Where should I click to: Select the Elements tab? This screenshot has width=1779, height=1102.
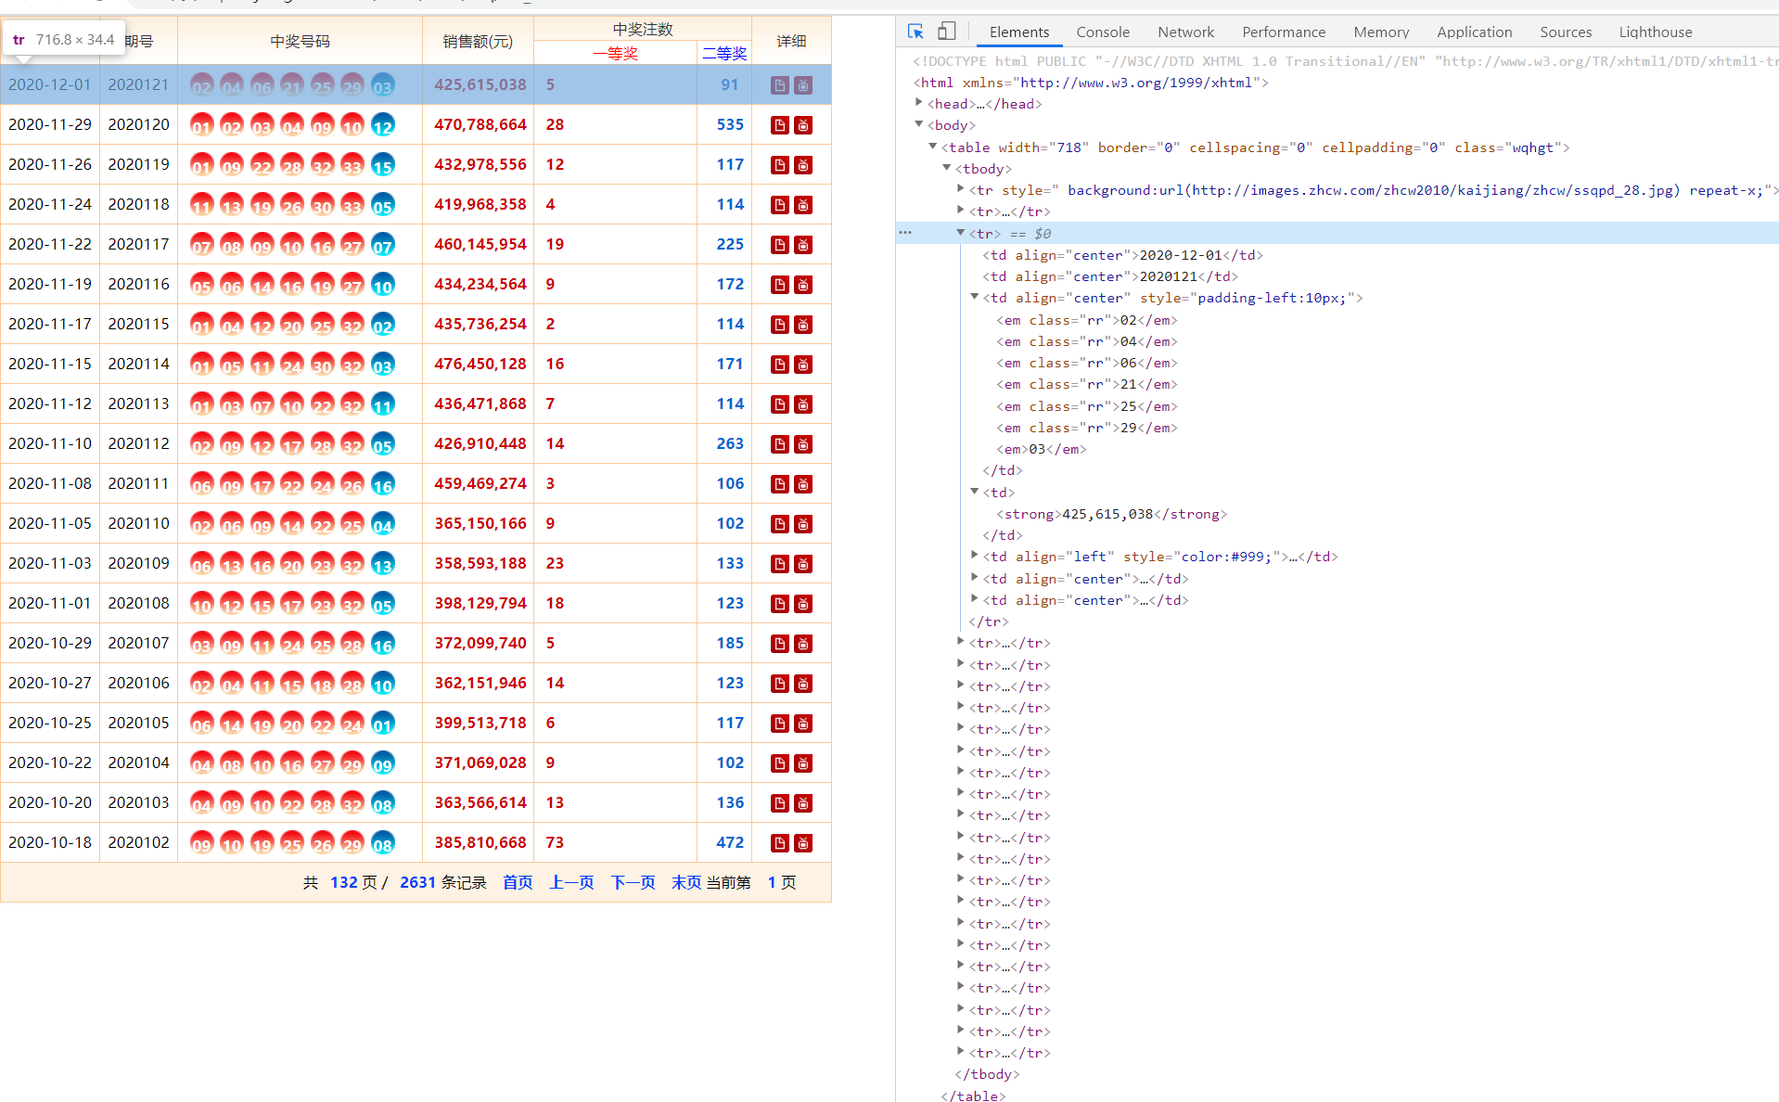tap(1019, 32)
